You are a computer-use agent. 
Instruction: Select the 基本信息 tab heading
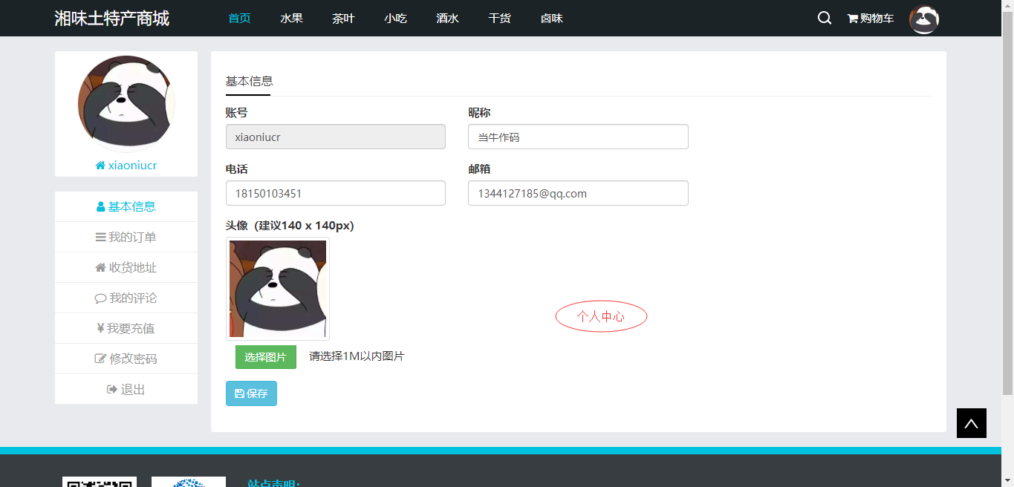click(x=249, y=81)
